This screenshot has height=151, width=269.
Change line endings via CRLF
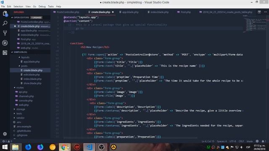[x=241, y=141]
